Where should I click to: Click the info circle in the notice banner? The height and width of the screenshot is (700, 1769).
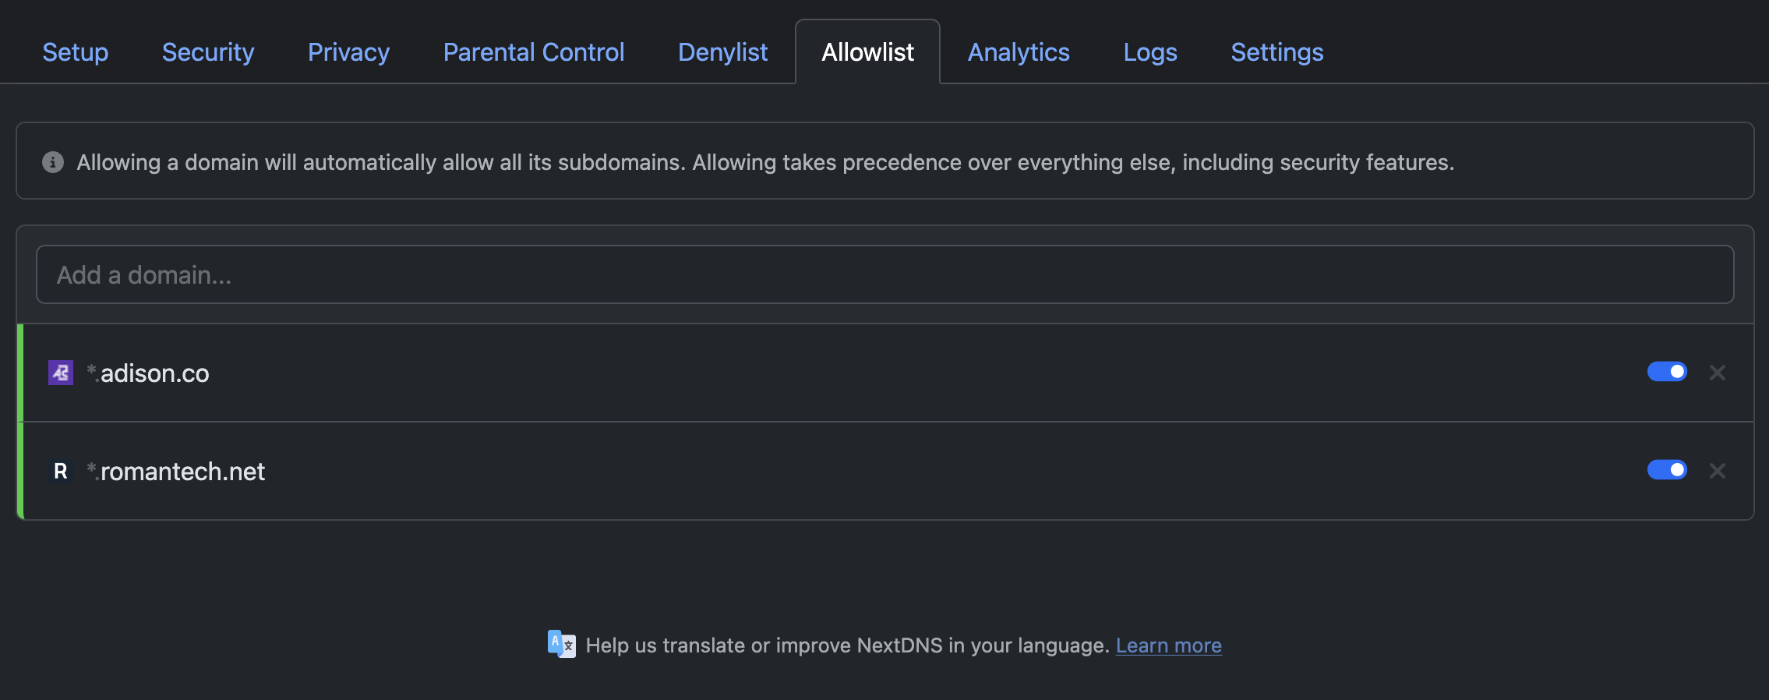51,161
